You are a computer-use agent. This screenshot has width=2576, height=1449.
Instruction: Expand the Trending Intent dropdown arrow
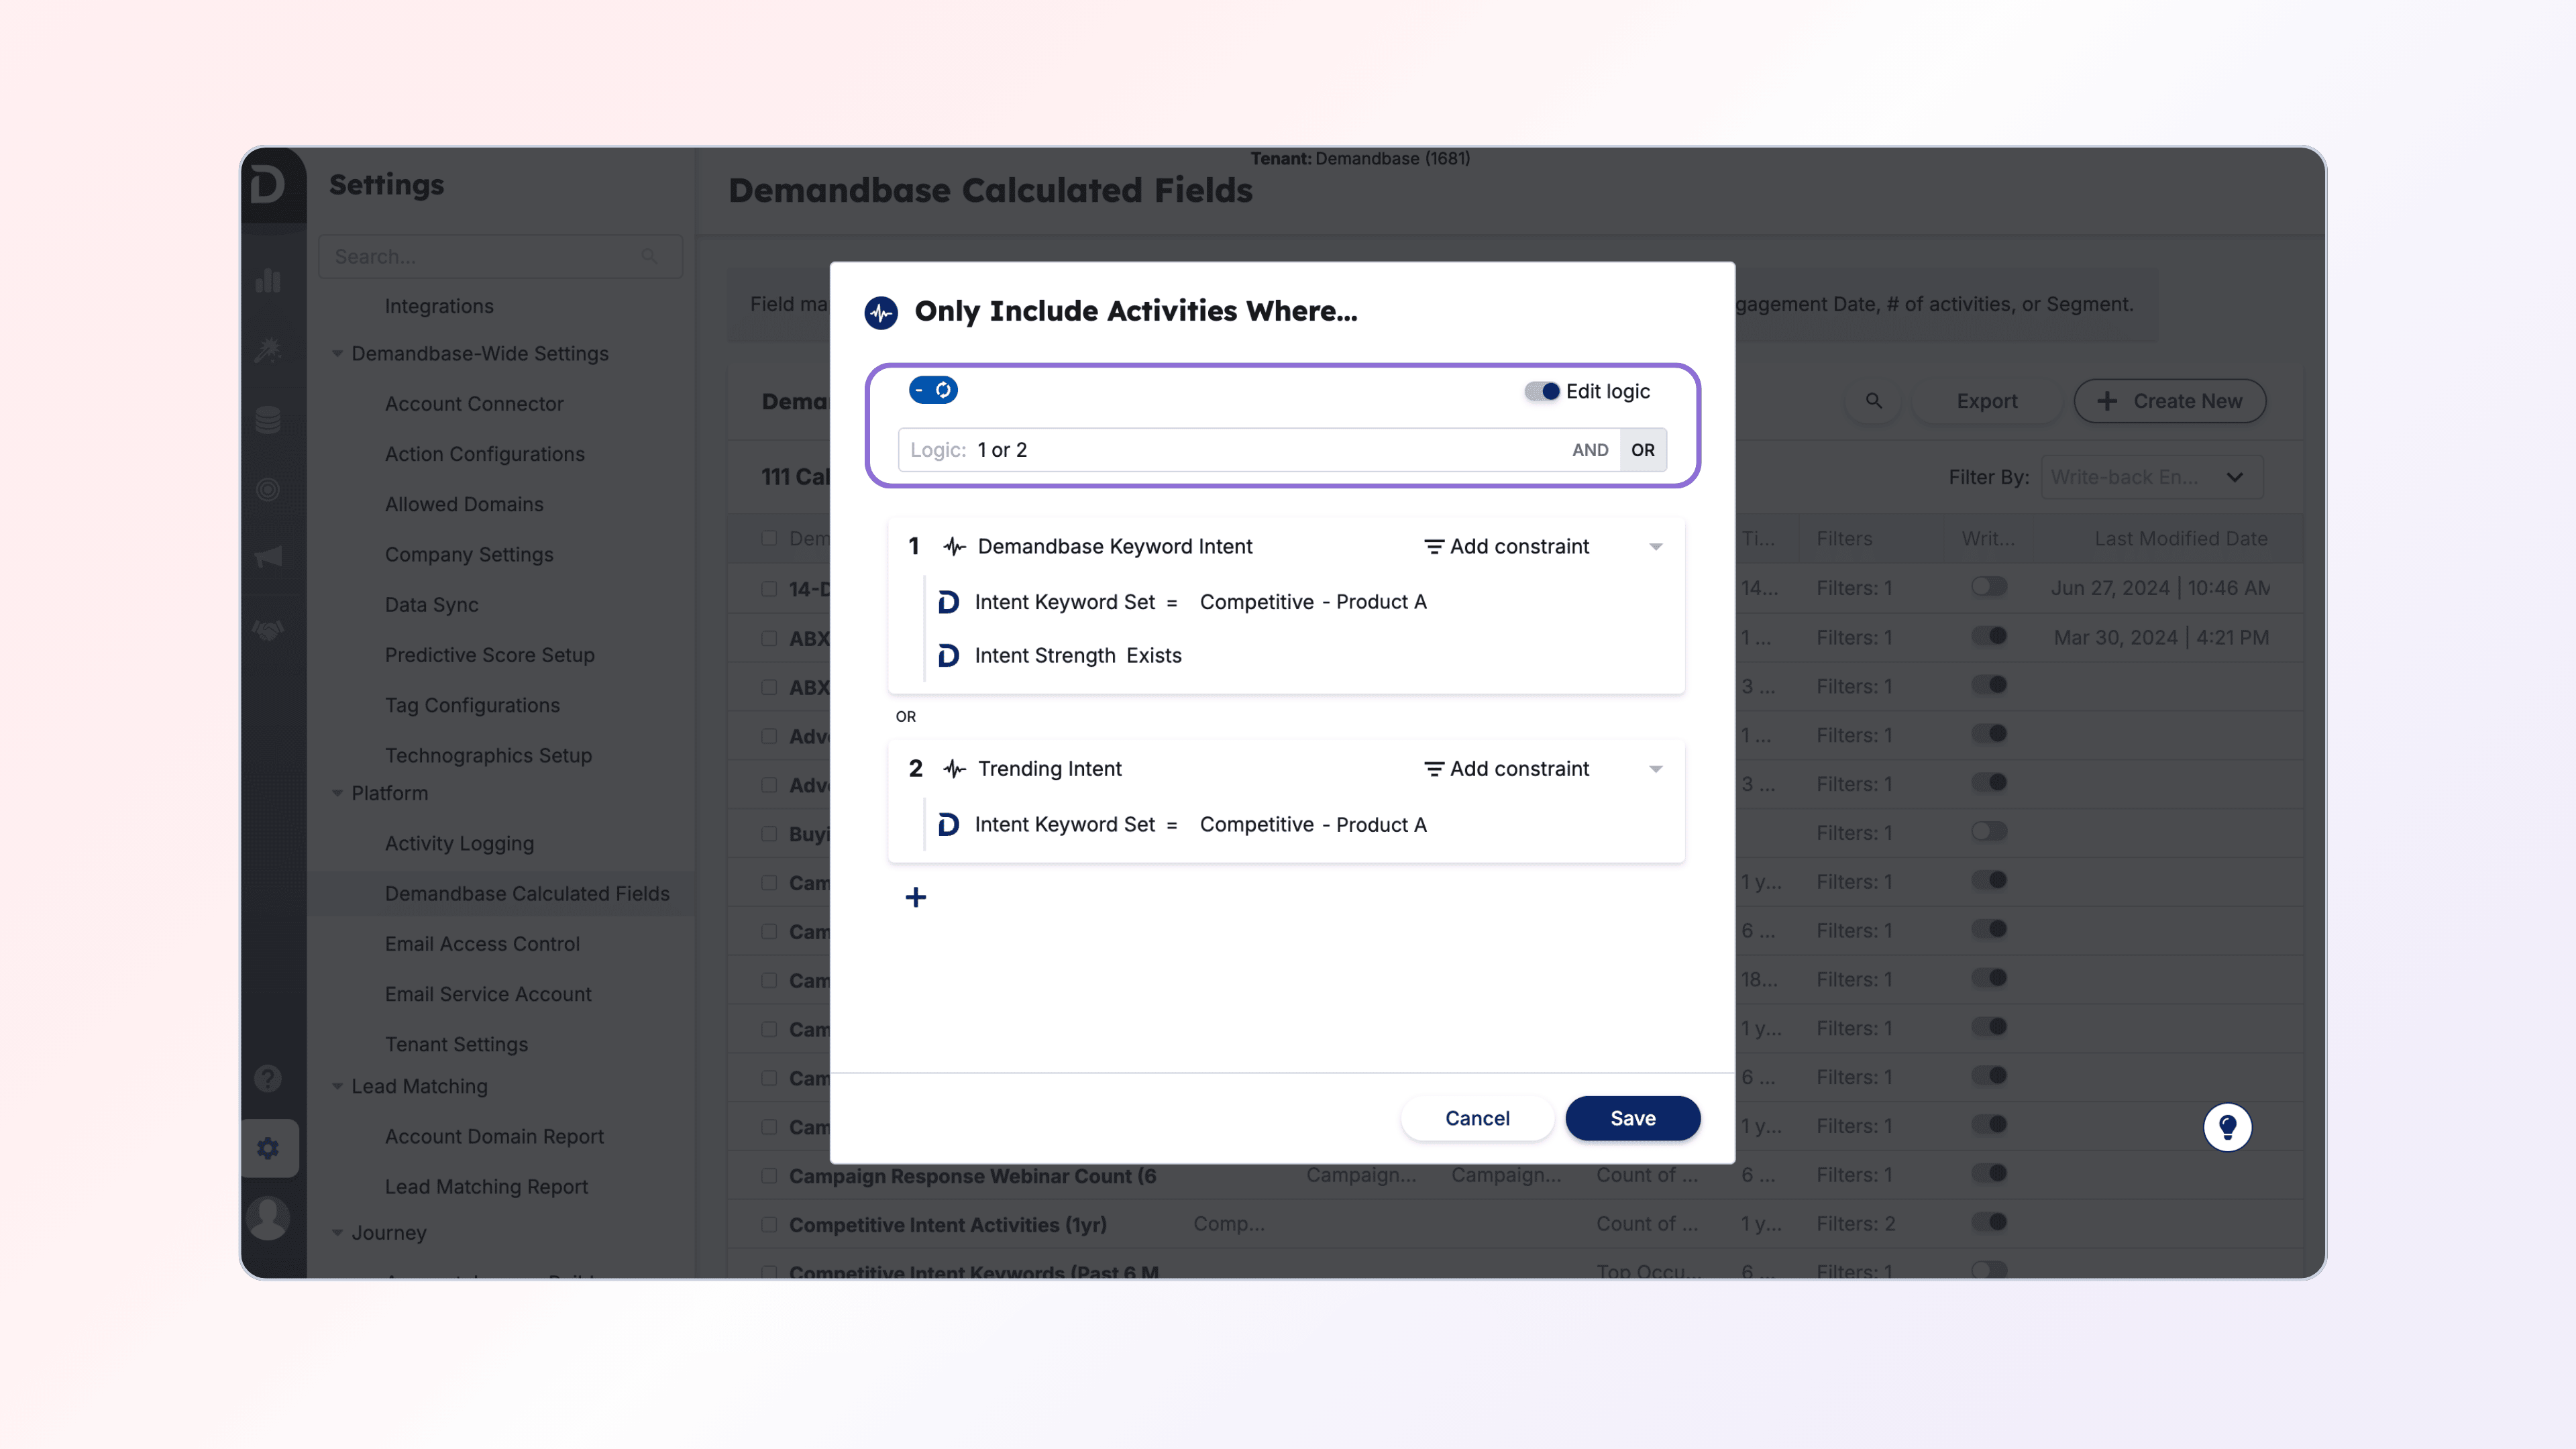pyautogui.click(x=1656, y=769)
